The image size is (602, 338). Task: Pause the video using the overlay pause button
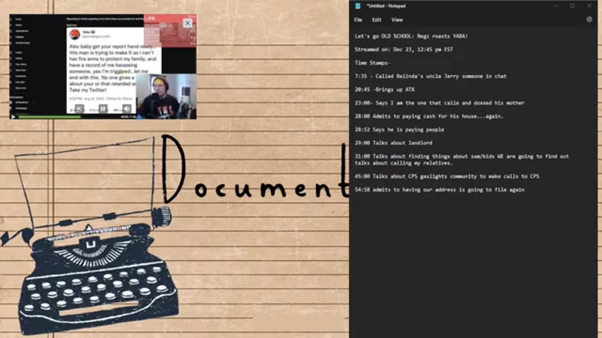pyautogui.click(x=103, y=109)
